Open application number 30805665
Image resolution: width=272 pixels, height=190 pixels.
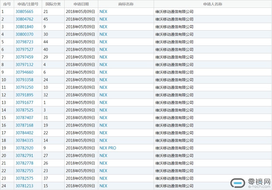pos(24,12)
